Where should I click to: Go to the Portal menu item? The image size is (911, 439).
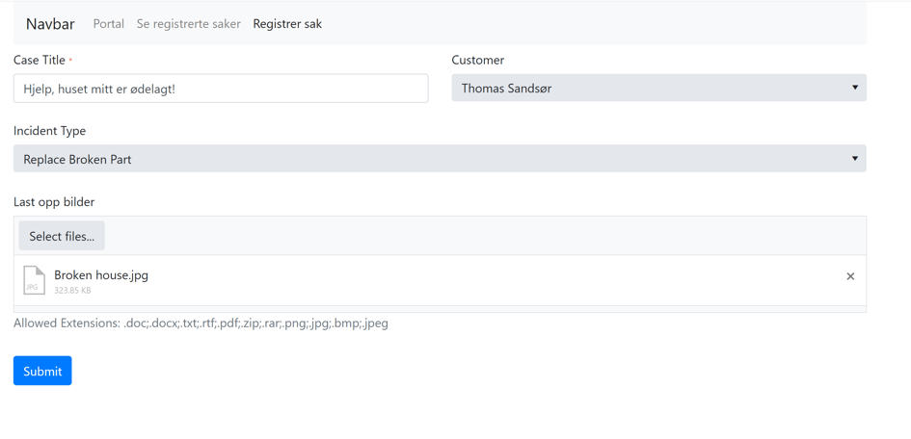tap(108, 24)
